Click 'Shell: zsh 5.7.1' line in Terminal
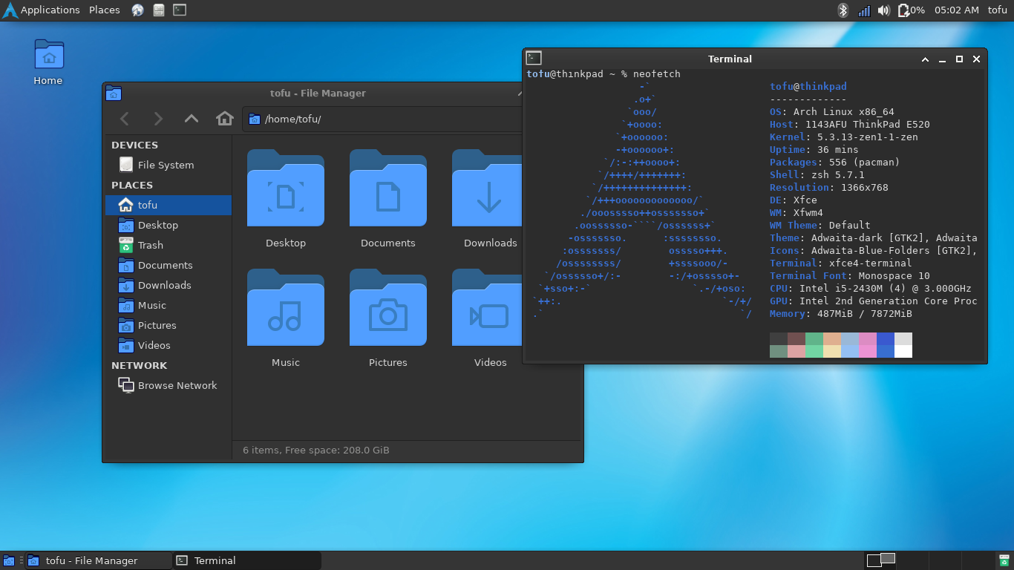This screenshot has height=570, width=1014. click(x=817, y=175)
